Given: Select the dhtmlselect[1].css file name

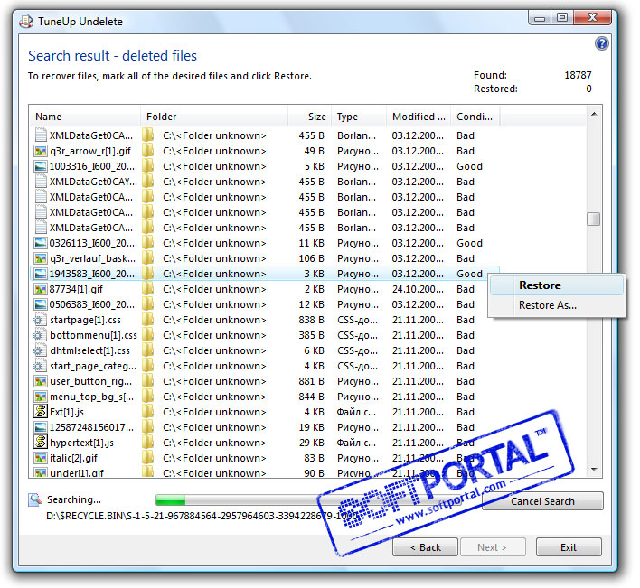Looking at the screenshot, I should coord(89,350).
